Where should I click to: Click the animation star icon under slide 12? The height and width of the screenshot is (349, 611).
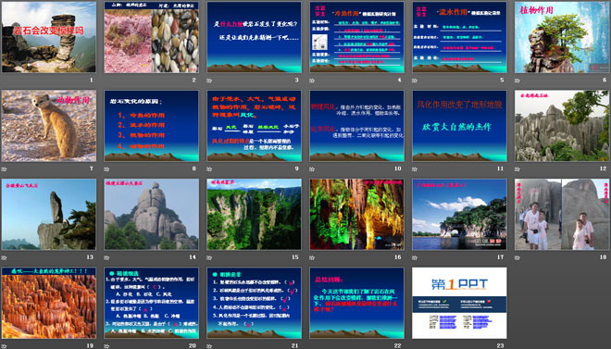coord(517,169)
